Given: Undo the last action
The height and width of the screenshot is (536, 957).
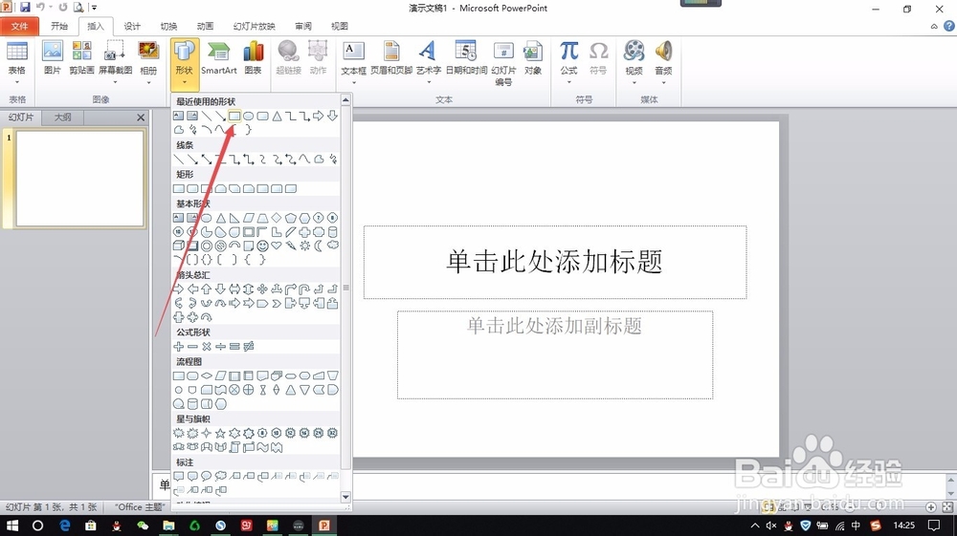Looking at the screenshot, I should coord(40,8).
